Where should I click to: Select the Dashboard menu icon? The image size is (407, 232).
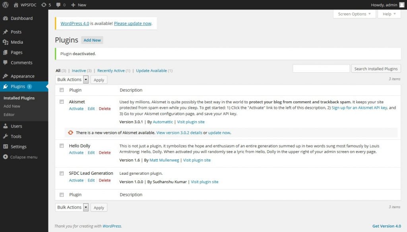click(6, 18)
